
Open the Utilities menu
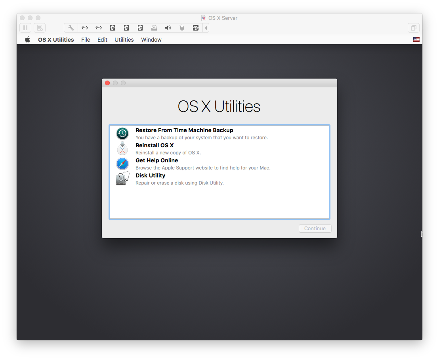[x=124, y=40]
